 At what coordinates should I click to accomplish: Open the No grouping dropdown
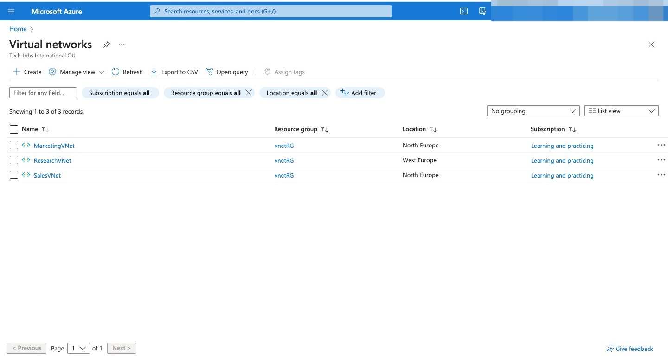pos(533,111)
